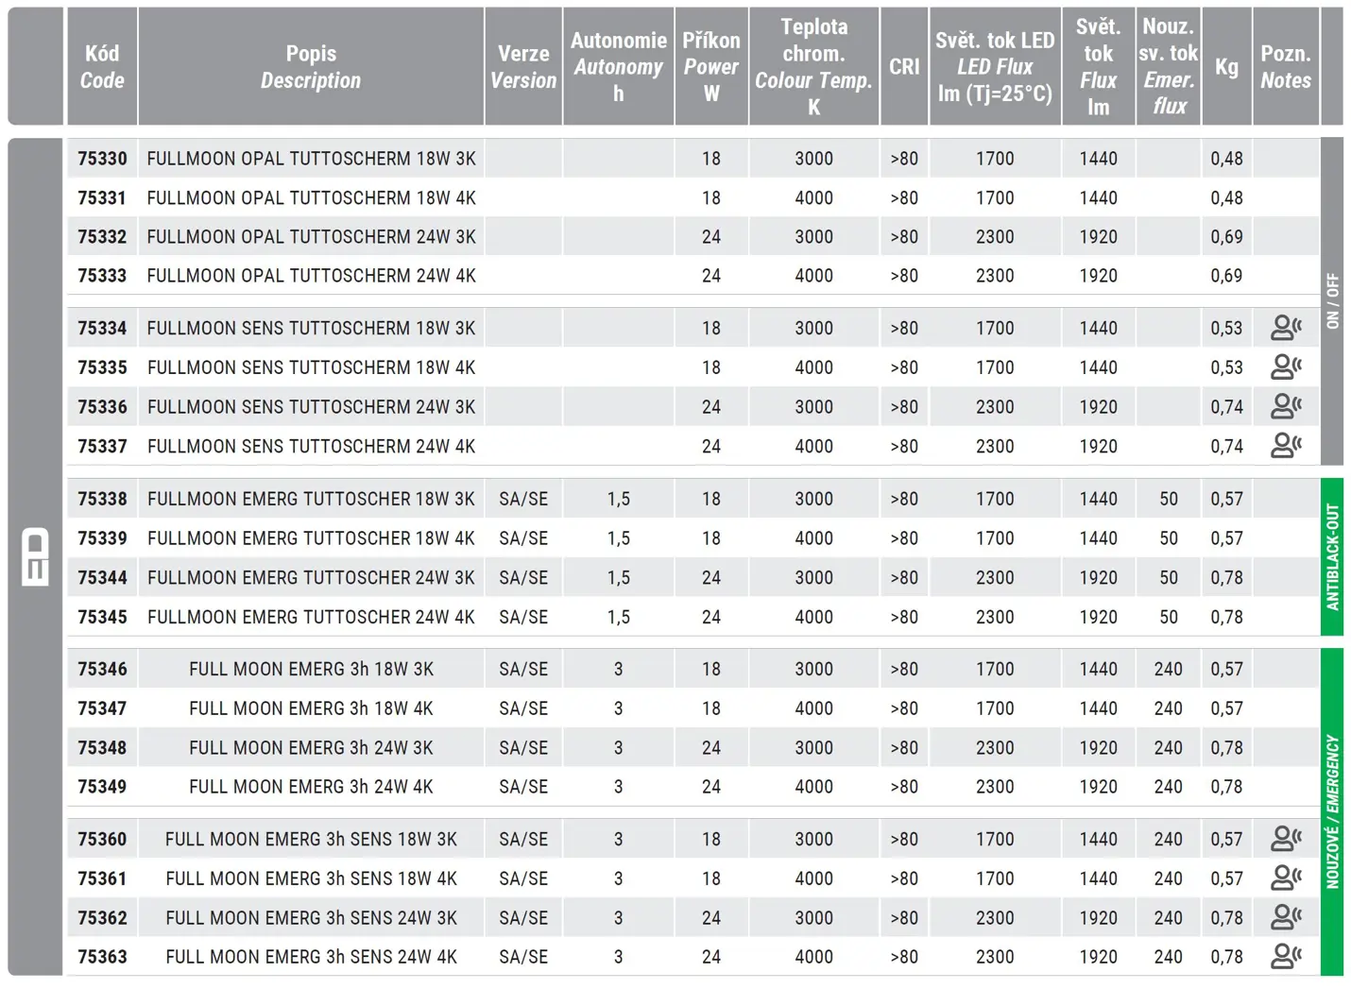The width and height of the screenshot is (1351, 989).
Task: Click FULLMOON OPAL TUTTOSCHERM 24W 4K description
Action: point(311,276)
